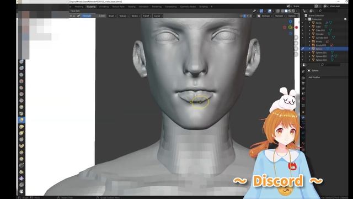The width and height of the screenshot is (353, 199).
Task: Click the scene icon beside Scene name
Action: tap(289, 6)
